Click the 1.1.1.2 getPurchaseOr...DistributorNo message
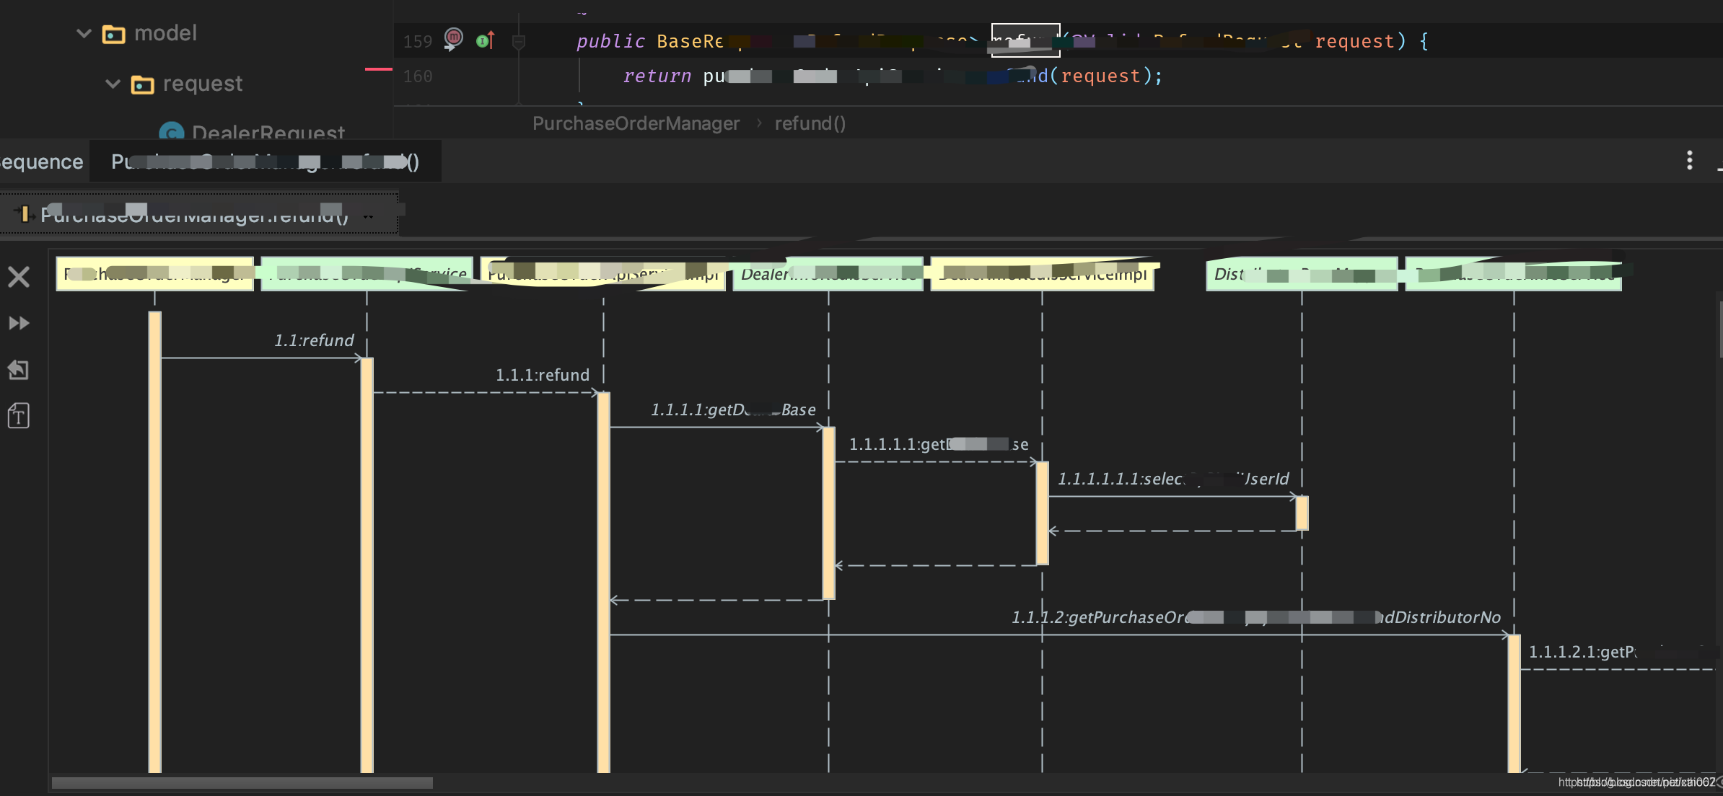The image size is (1723, 796). click(1255, 617)
